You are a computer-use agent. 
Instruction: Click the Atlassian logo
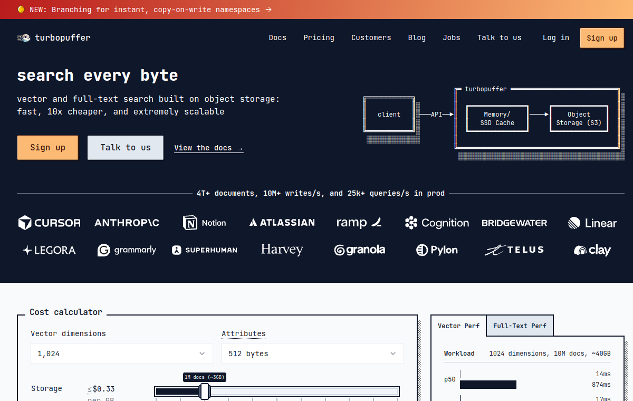pos(282,223)
